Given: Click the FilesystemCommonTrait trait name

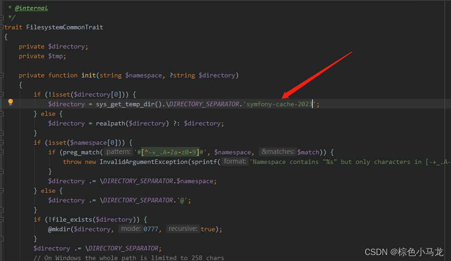Looking at the screenshot, I should pos(64,27).
